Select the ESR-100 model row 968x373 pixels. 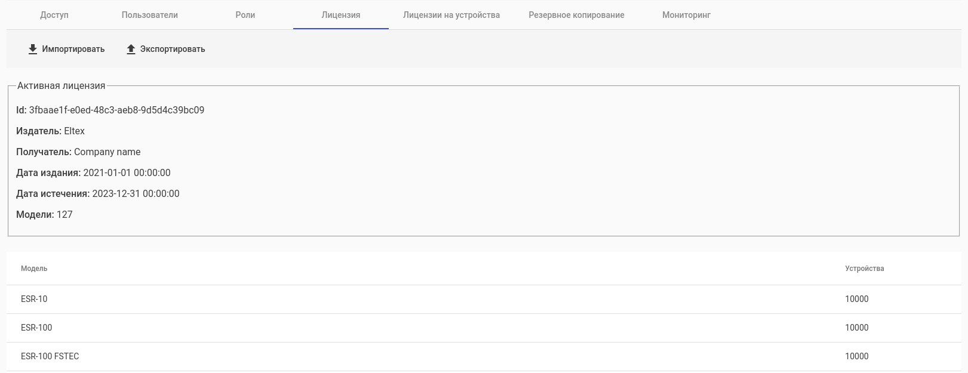click(484, 328)
